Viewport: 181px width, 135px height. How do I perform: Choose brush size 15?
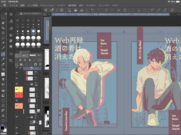[33, 32]
